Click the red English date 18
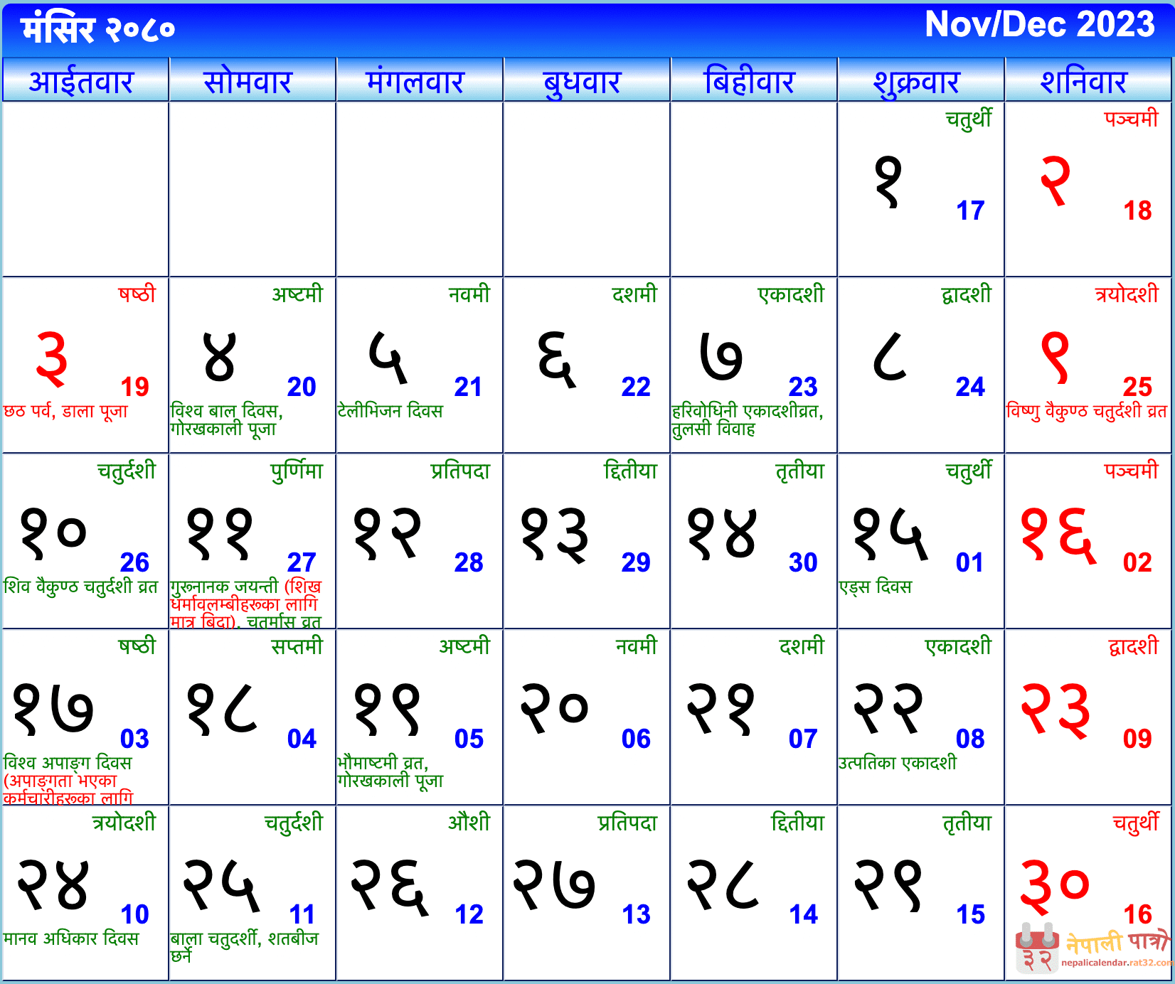The height and width of the screenshot is (984, 1175). click(x=1137, y=210)
